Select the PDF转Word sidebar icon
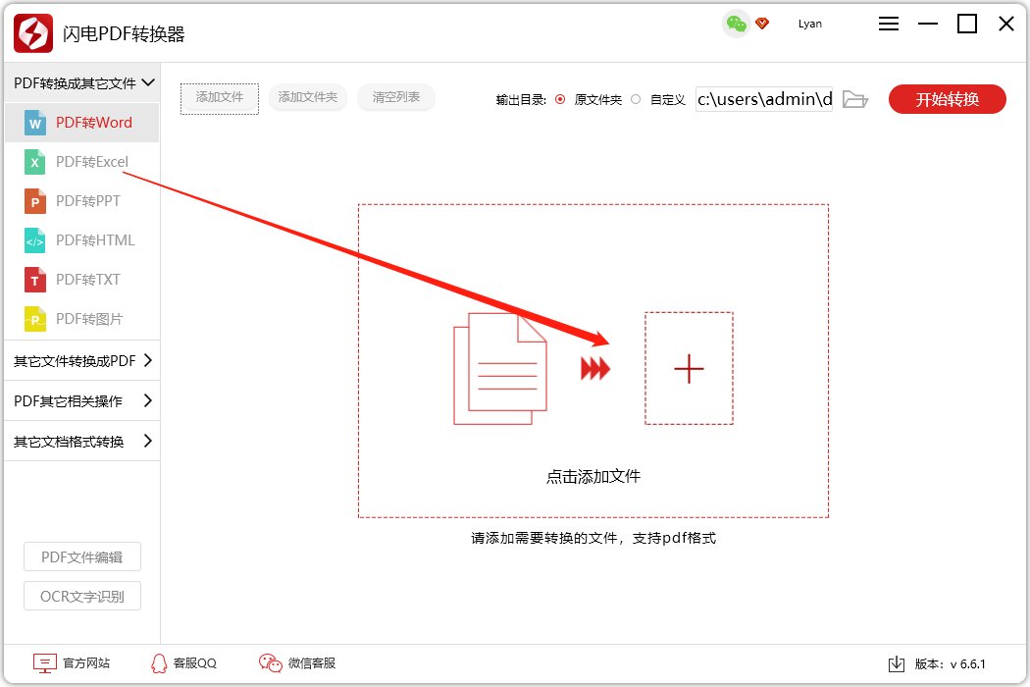The height and width of the screenshot is (687, 1030). pyautogui.click(x=33, y=122)
